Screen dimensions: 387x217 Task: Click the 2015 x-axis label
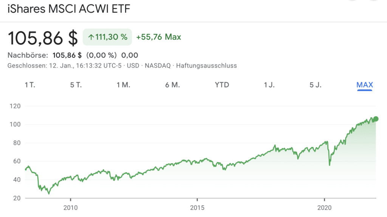pos(197,208)
